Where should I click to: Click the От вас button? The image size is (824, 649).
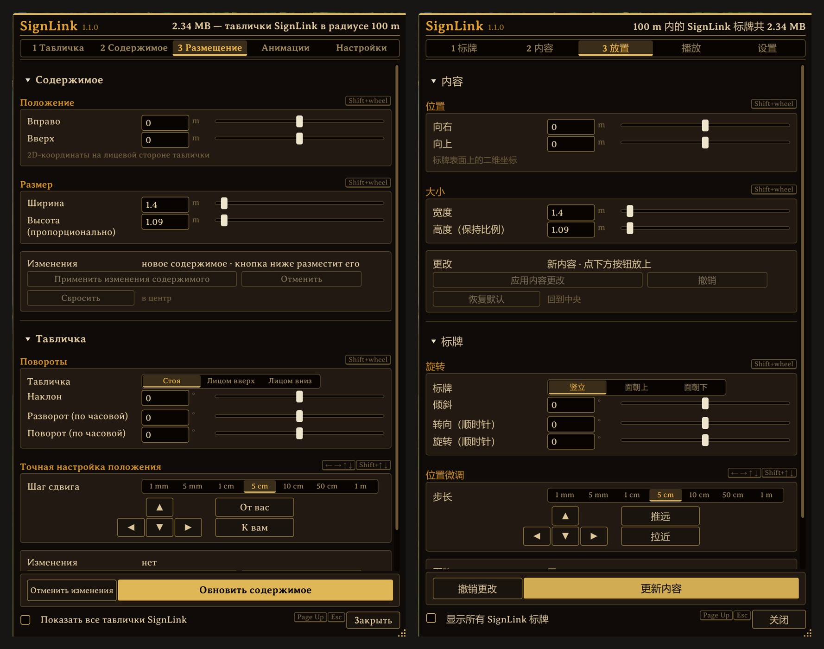pyautogui.click(x=254, y=507)
